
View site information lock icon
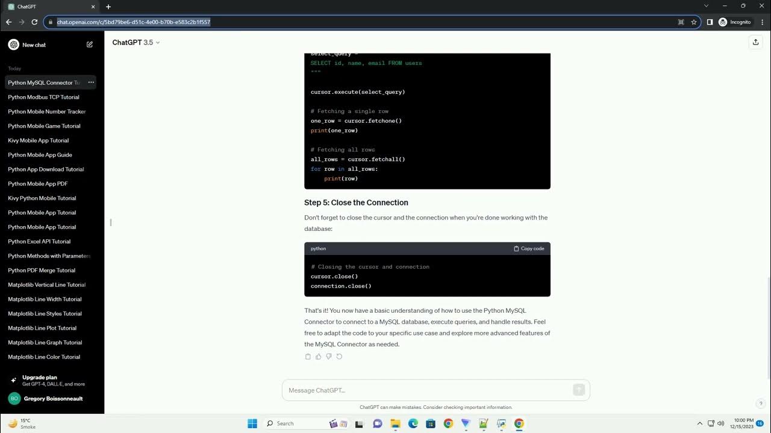pyautogui.click(x=51, y=22)
